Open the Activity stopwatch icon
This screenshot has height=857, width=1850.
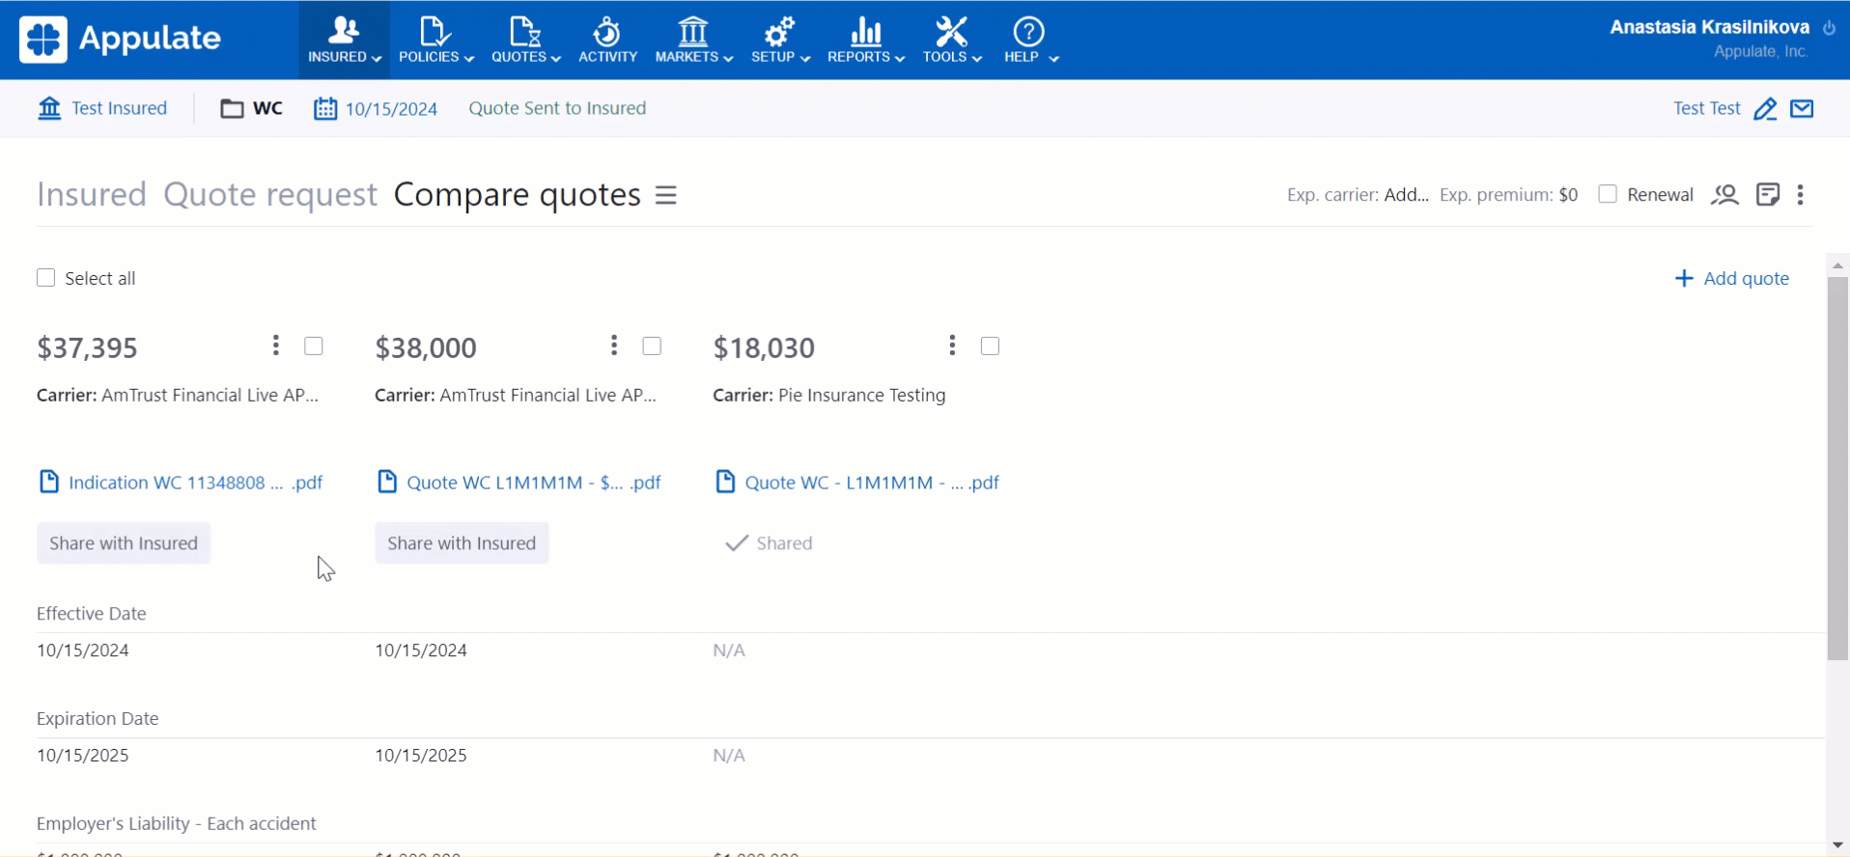(607, 33)
